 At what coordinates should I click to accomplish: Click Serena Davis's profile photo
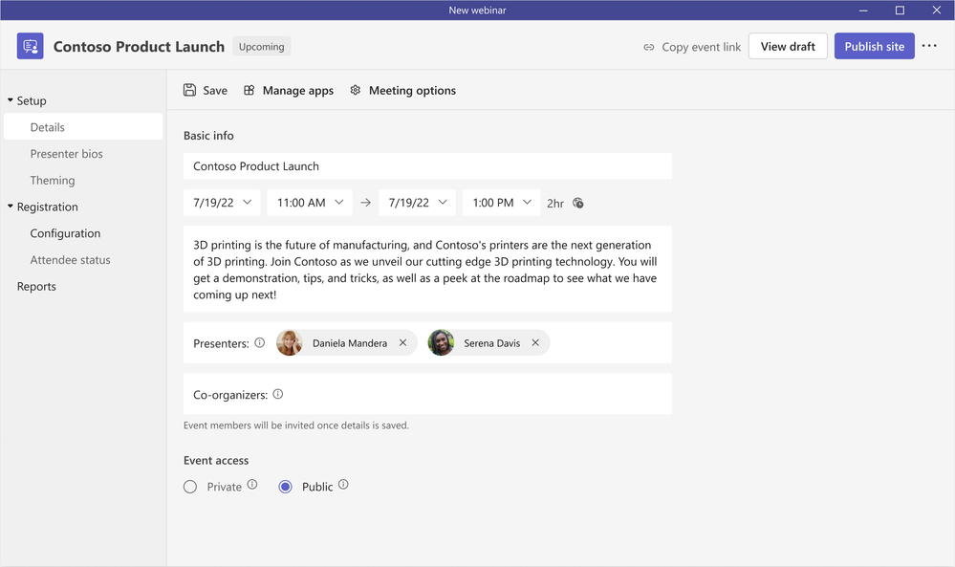click(x=441, y=343)
